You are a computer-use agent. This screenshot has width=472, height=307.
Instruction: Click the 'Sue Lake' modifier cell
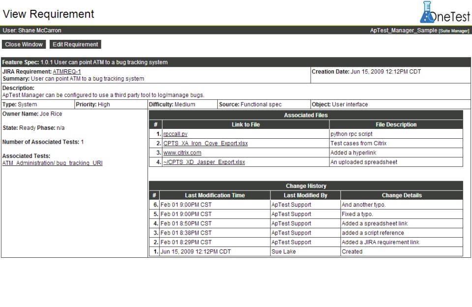tap(305, 251)
